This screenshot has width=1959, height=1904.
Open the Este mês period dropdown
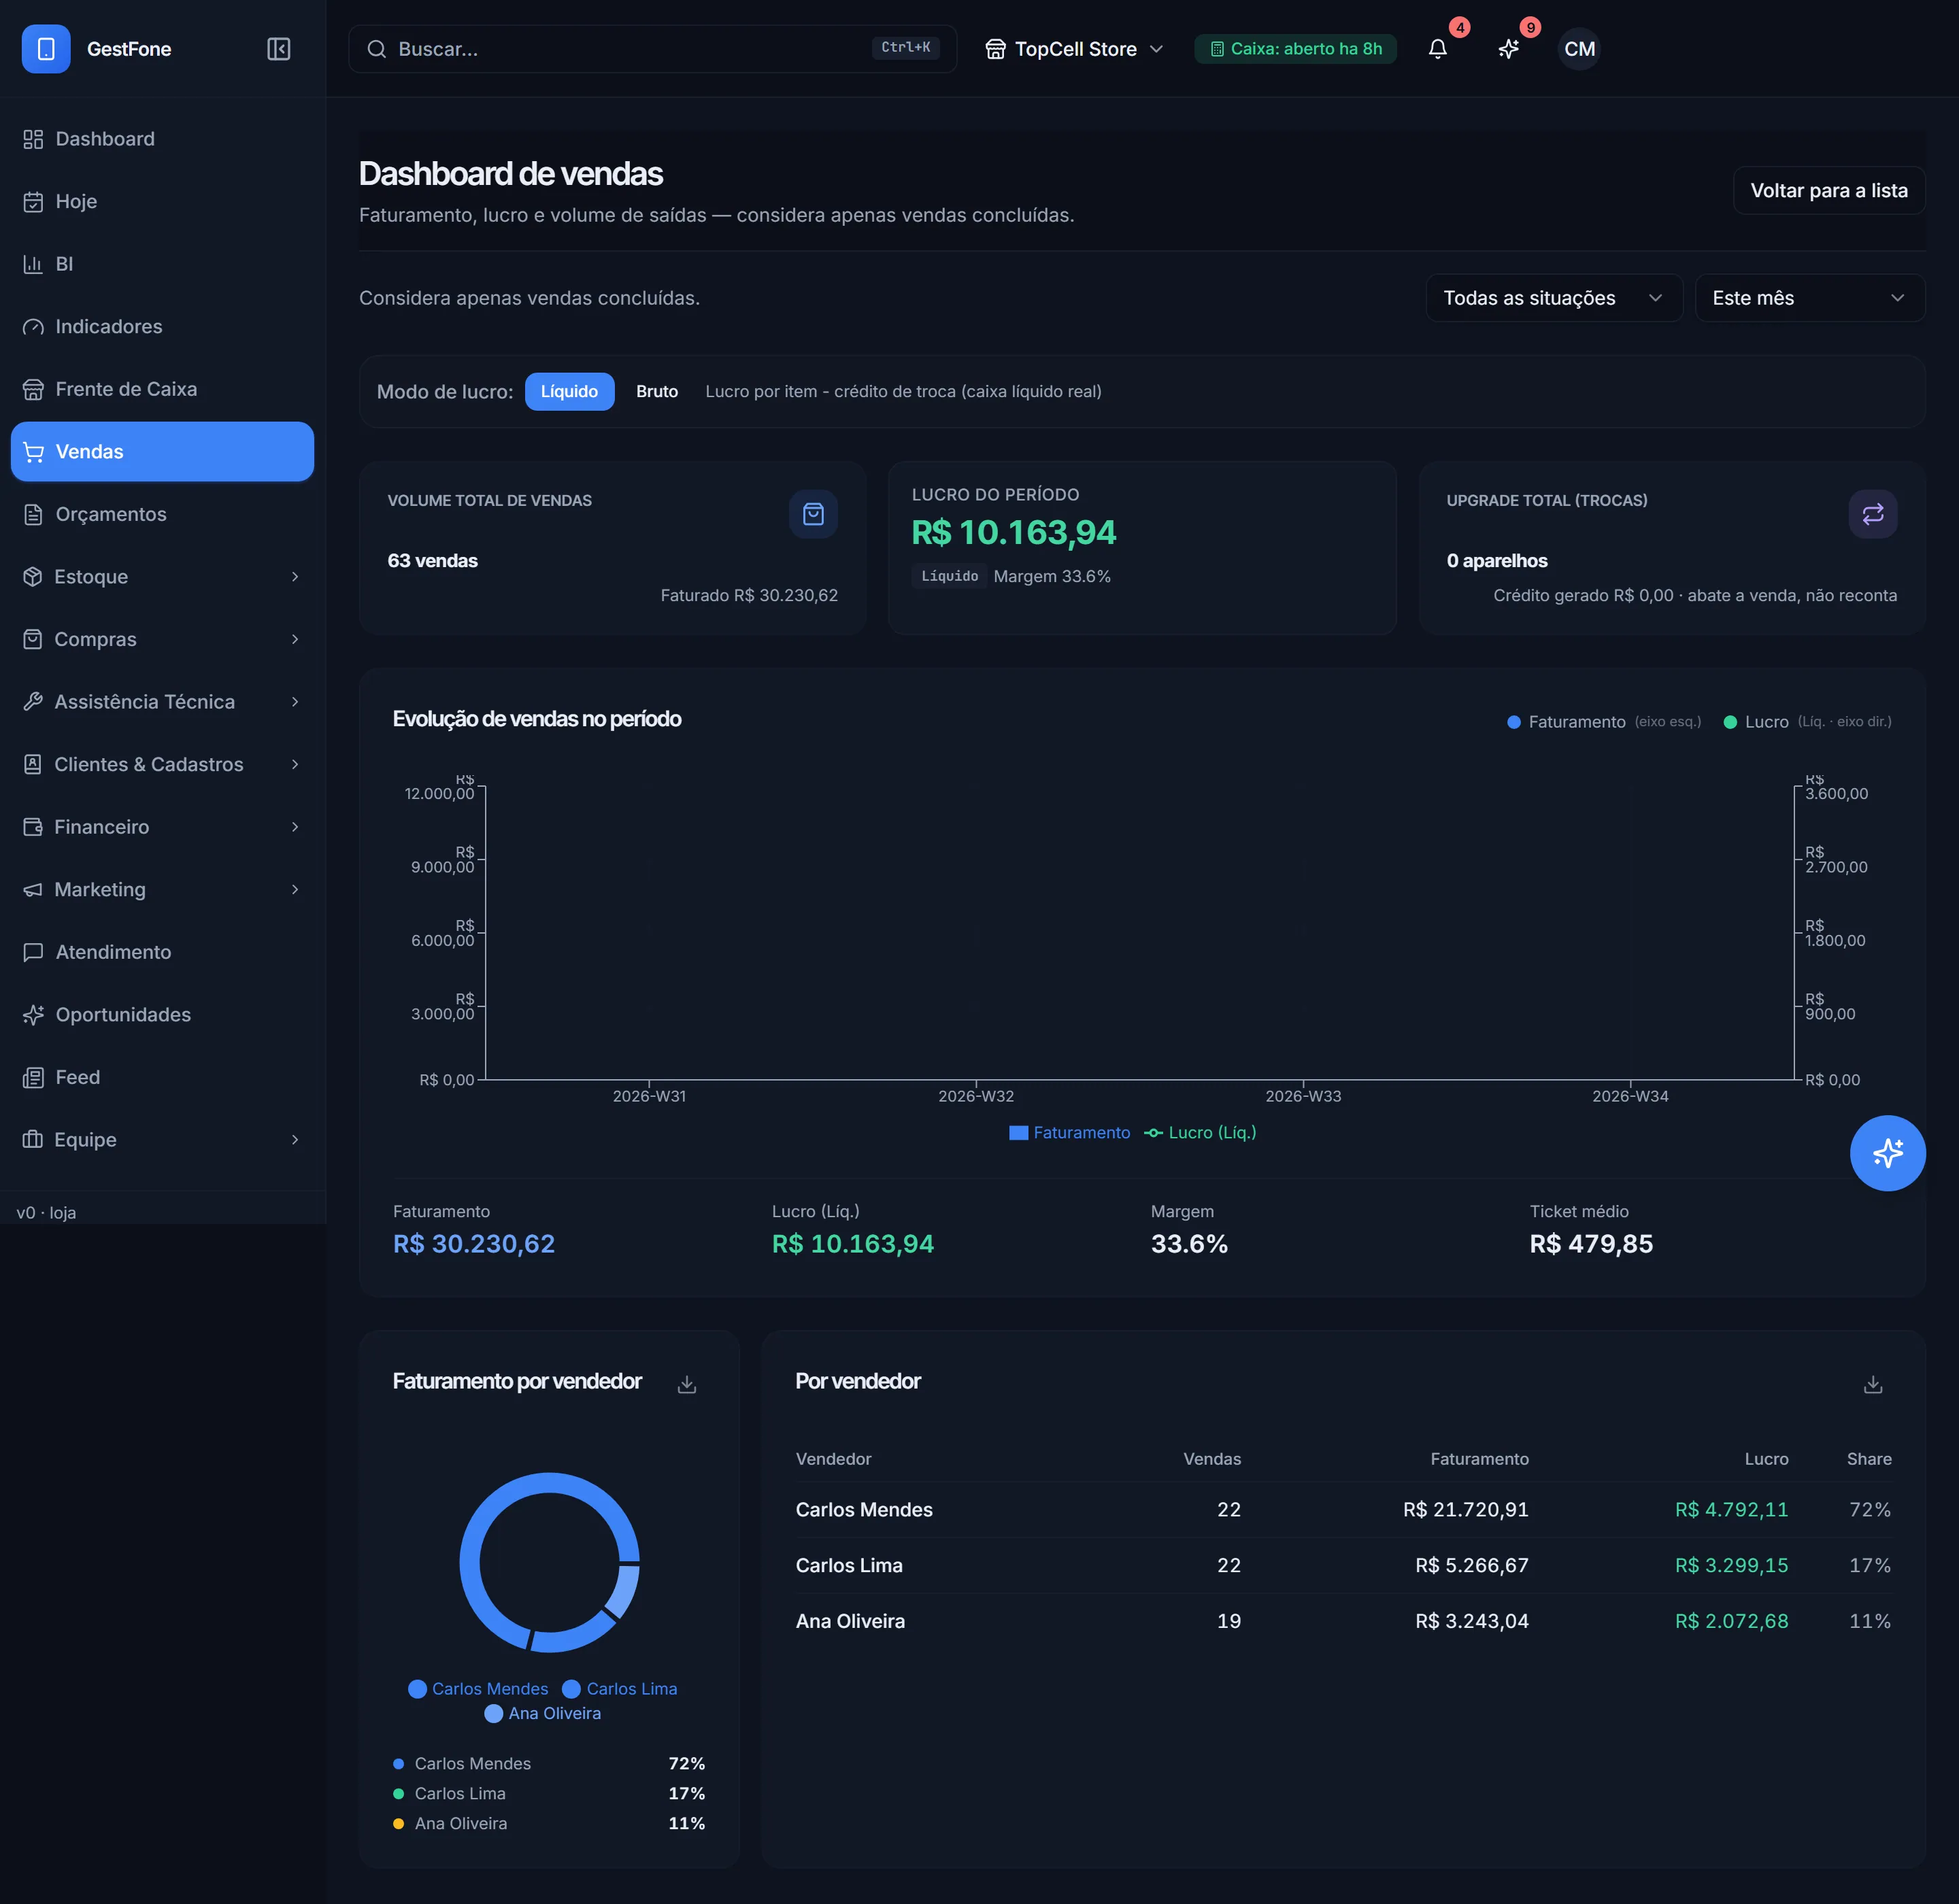pos(1809,298)
